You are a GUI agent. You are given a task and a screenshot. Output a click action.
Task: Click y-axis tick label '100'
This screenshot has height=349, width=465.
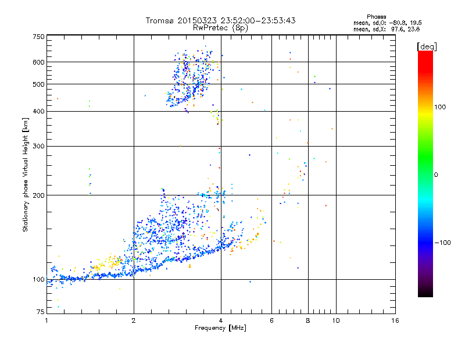pyautogui.click(x=39, y=280)
